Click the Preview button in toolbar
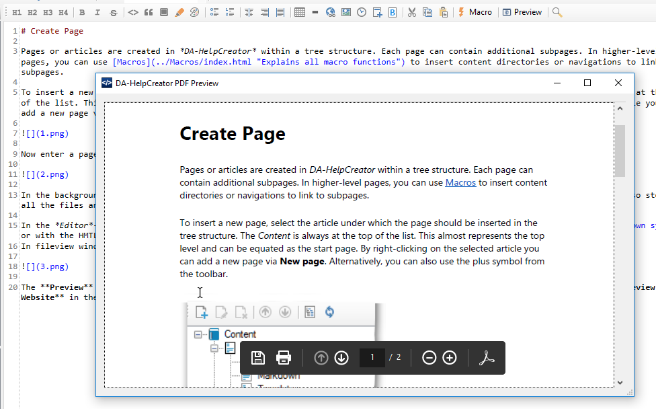 tap(522, 13)
